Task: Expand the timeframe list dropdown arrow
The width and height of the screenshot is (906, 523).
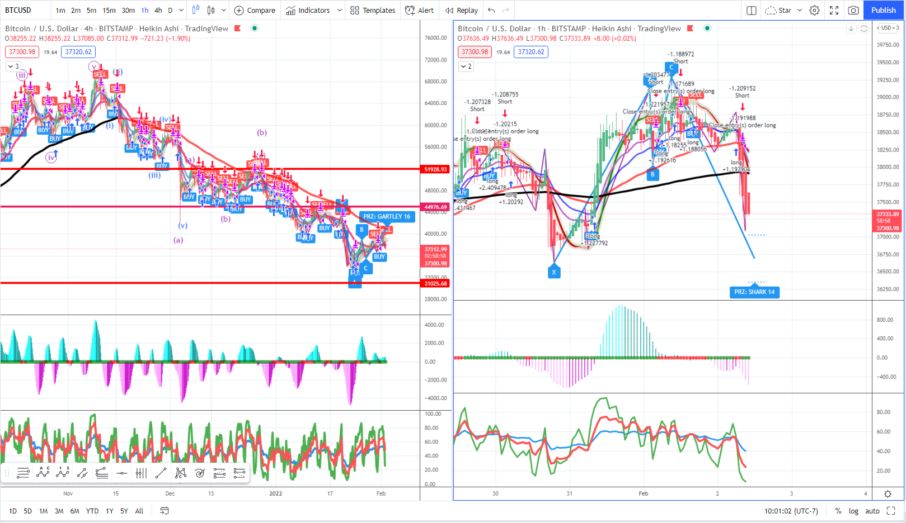Action: 181,10
